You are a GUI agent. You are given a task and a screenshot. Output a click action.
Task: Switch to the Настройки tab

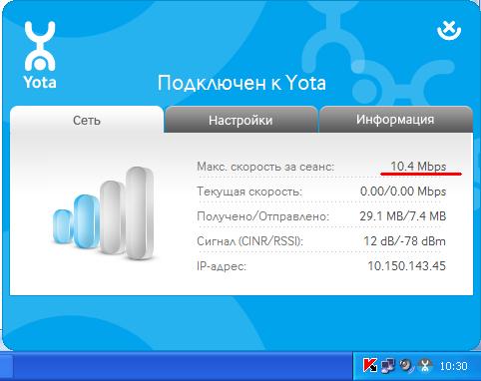click(x=240, y=120)
